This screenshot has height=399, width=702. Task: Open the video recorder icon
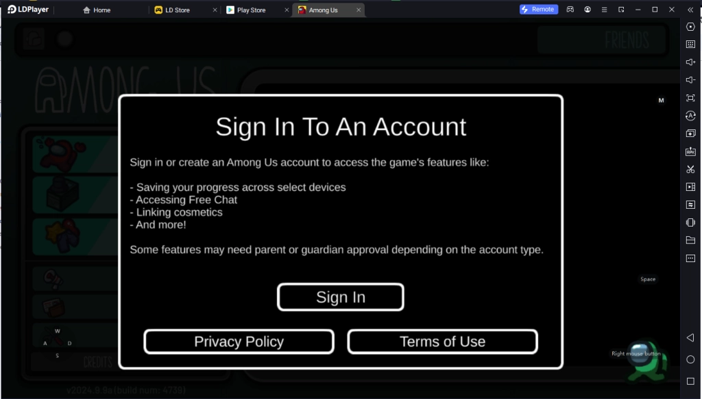tap(690, 187)
